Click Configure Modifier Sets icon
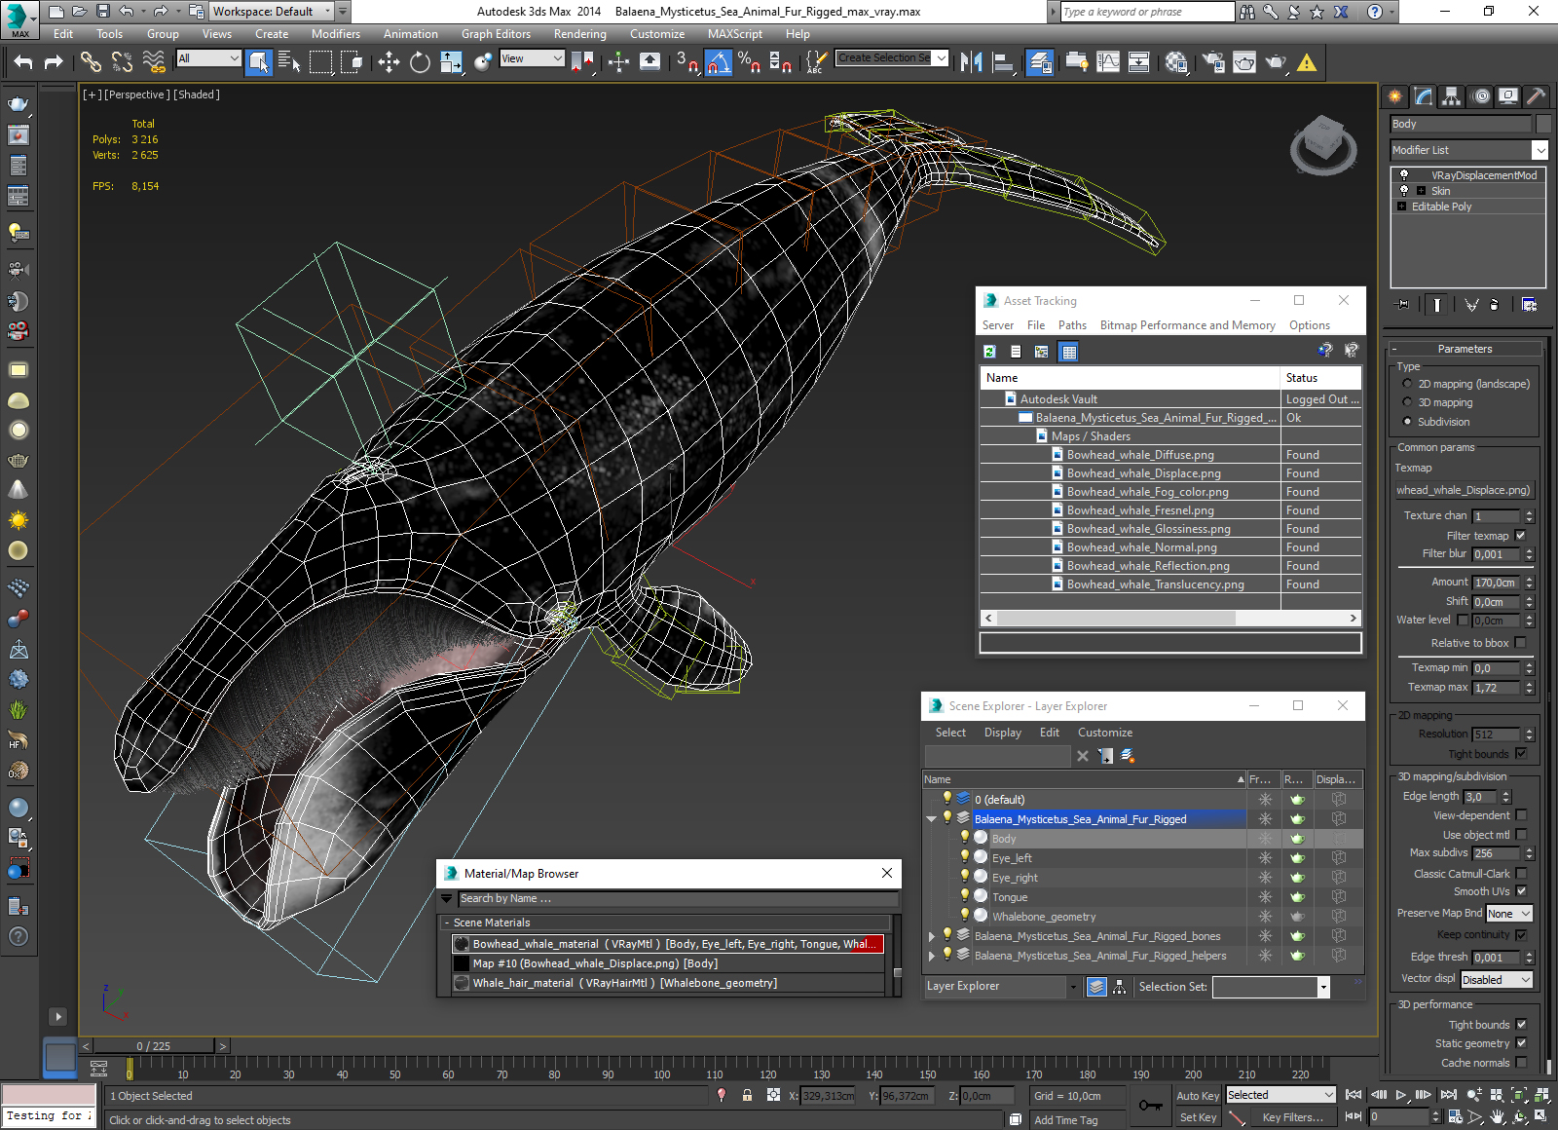Image resolution: width=1558 pixels, height=1130 pixels. [1530, 305]
